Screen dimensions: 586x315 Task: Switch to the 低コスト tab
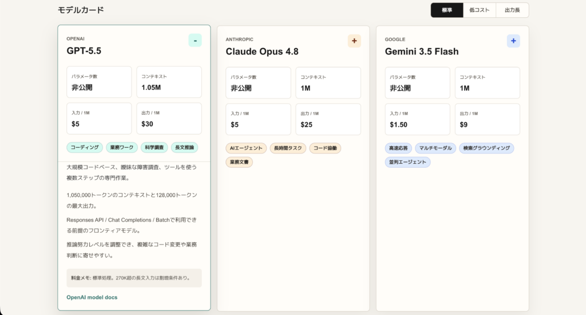click(x=480, y=10)
